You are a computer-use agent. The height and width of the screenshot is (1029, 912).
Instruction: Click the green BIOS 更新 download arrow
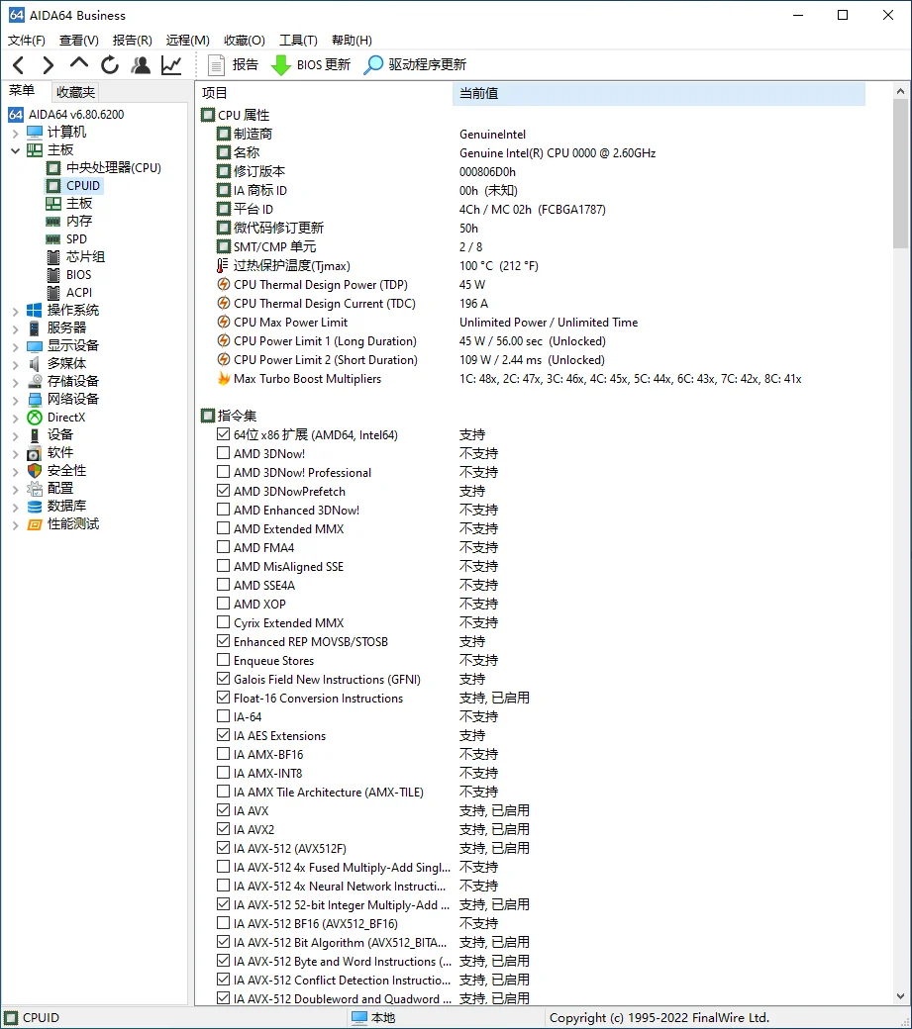(281, 65)
